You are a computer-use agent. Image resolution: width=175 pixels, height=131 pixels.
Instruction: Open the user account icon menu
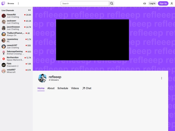pyautogui.click(x=172, y=4)
